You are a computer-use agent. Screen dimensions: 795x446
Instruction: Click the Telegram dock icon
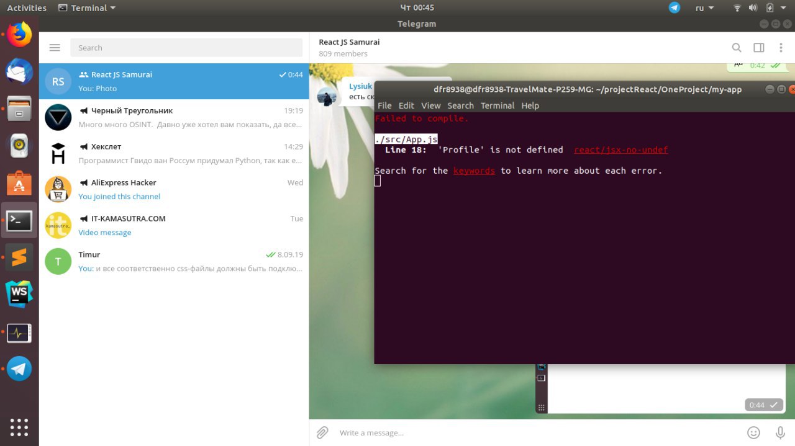click(19, 368)
